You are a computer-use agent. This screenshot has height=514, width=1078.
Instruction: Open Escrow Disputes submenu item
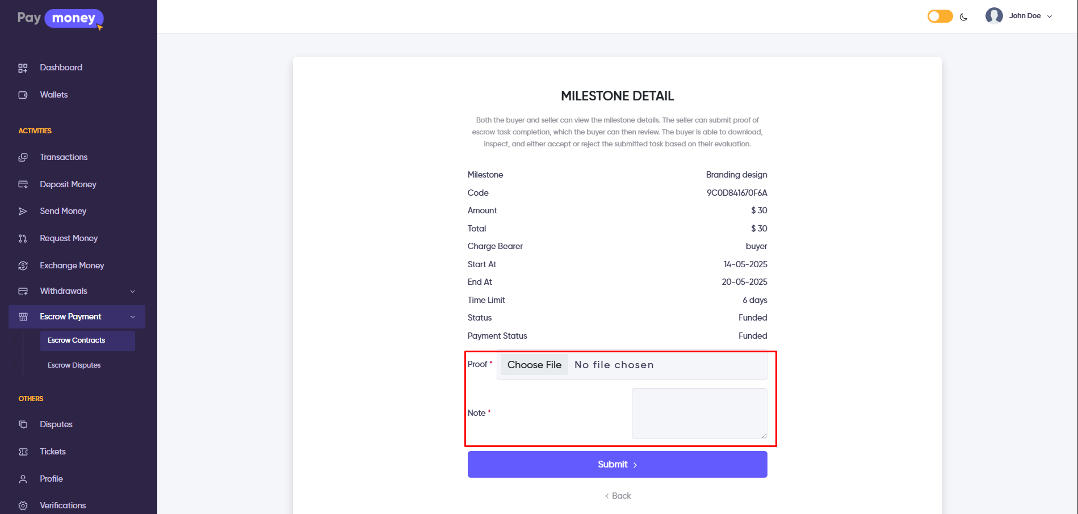(74, 365)
